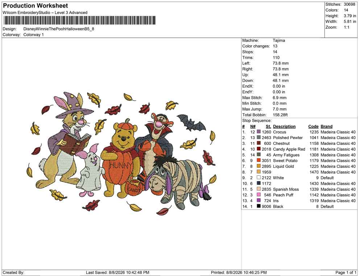This screenshot has width=359, height=276.
Task: Click the swatch for thread 1172
Action: click(x=259, y=183)
